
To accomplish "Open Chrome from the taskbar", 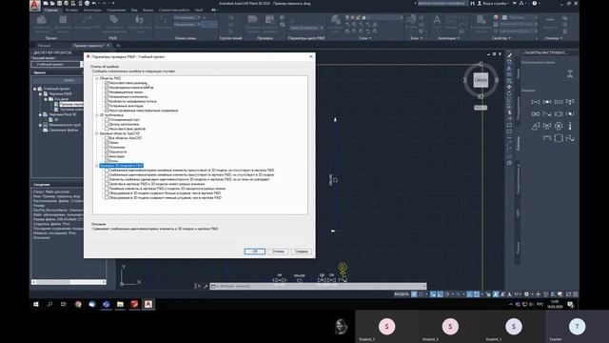I will 78,304.
